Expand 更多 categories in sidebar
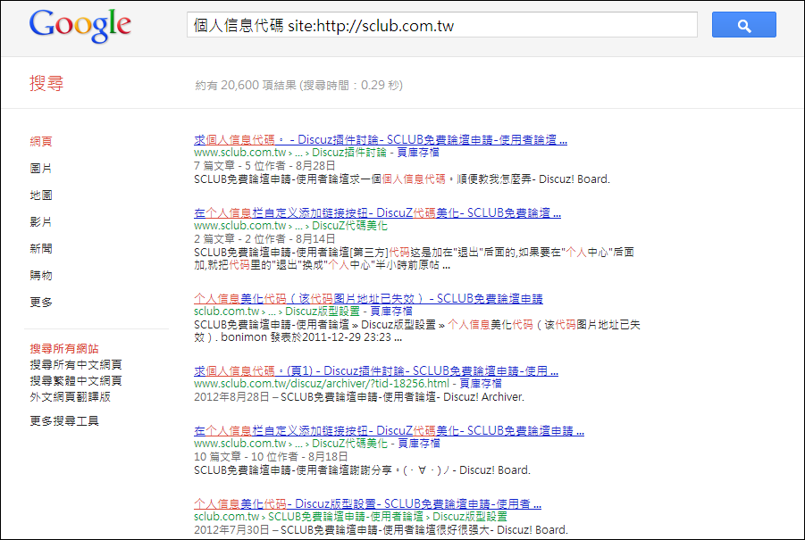805x540 pixels. (41, 302)
